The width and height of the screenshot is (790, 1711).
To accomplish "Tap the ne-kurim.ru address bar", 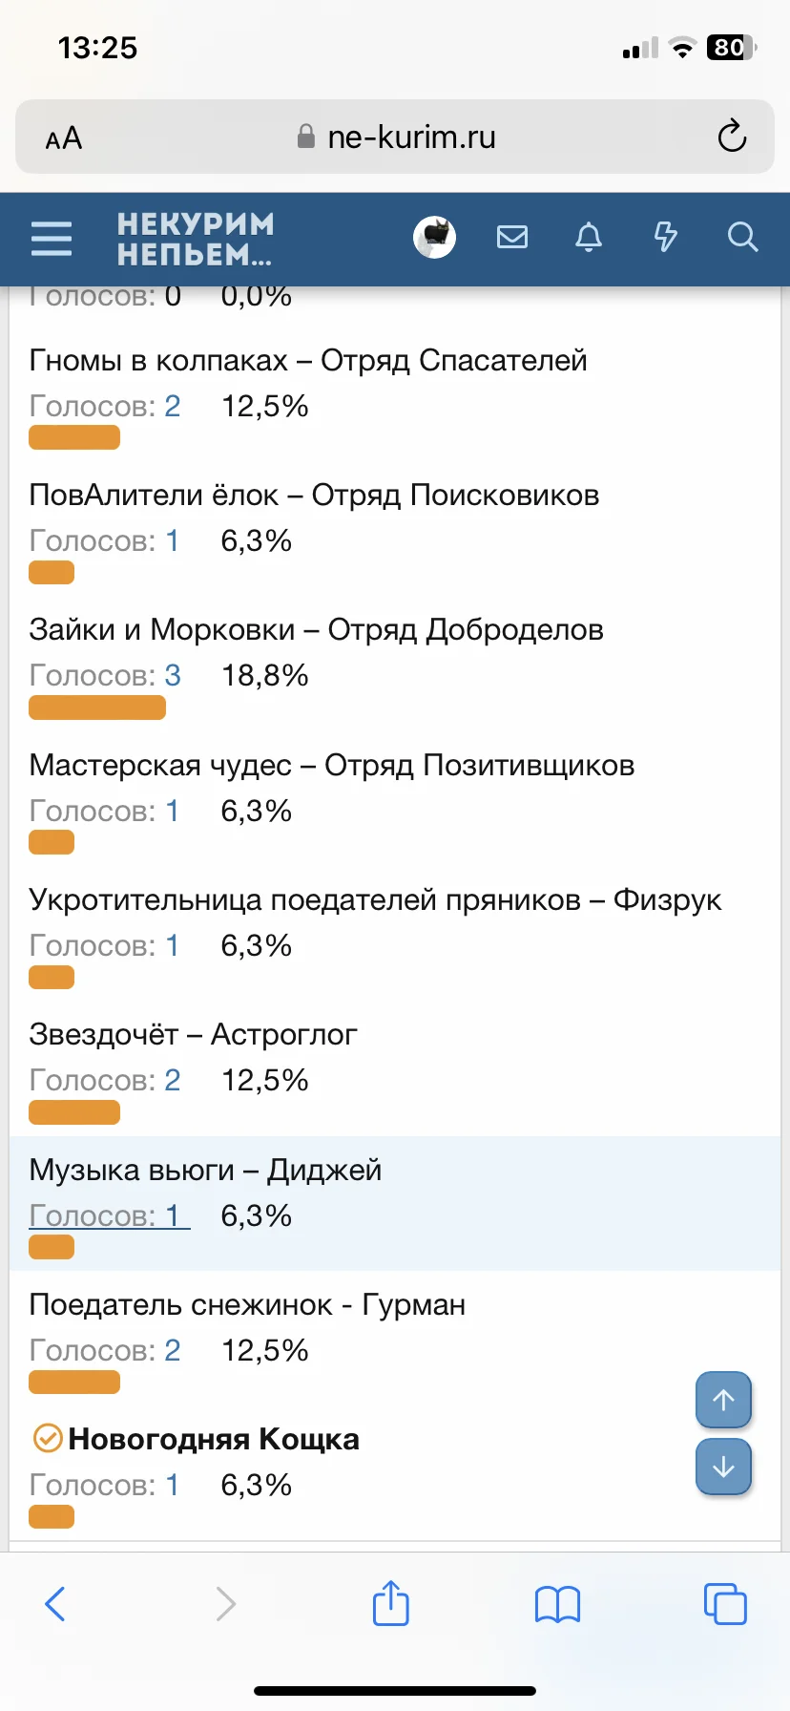I will (x=410, y=137).
